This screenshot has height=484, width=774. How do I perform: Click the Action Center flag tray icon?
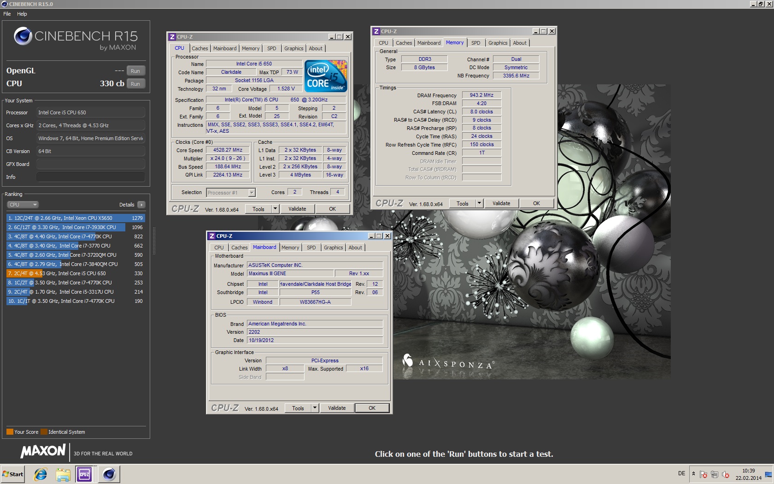(x=704, y=474)
